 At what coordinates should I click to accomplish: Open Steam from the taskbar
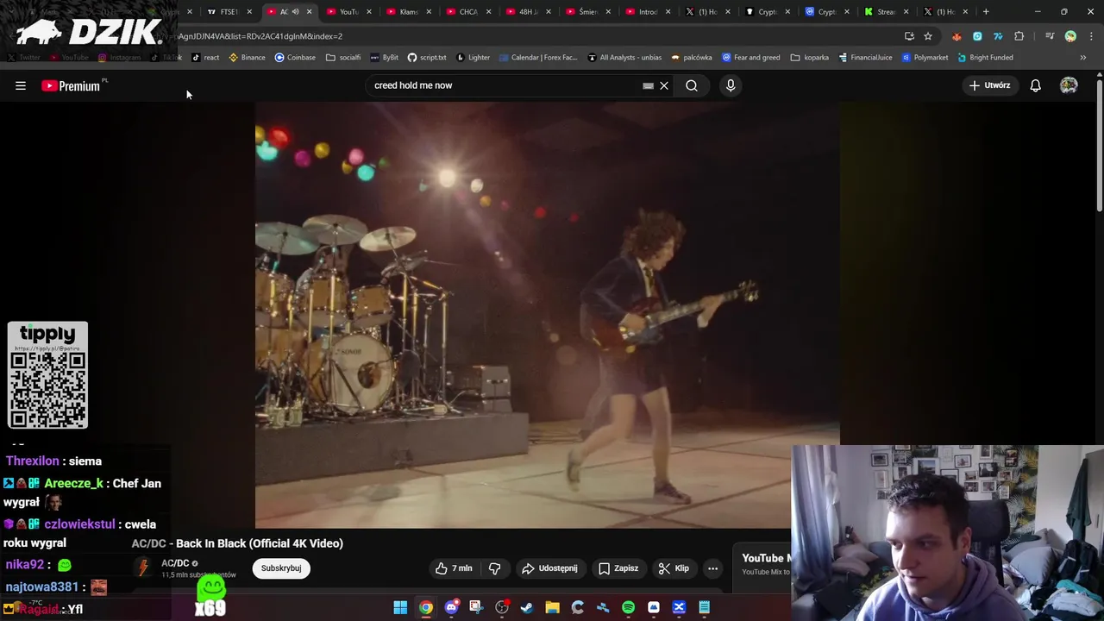(527, 607)
